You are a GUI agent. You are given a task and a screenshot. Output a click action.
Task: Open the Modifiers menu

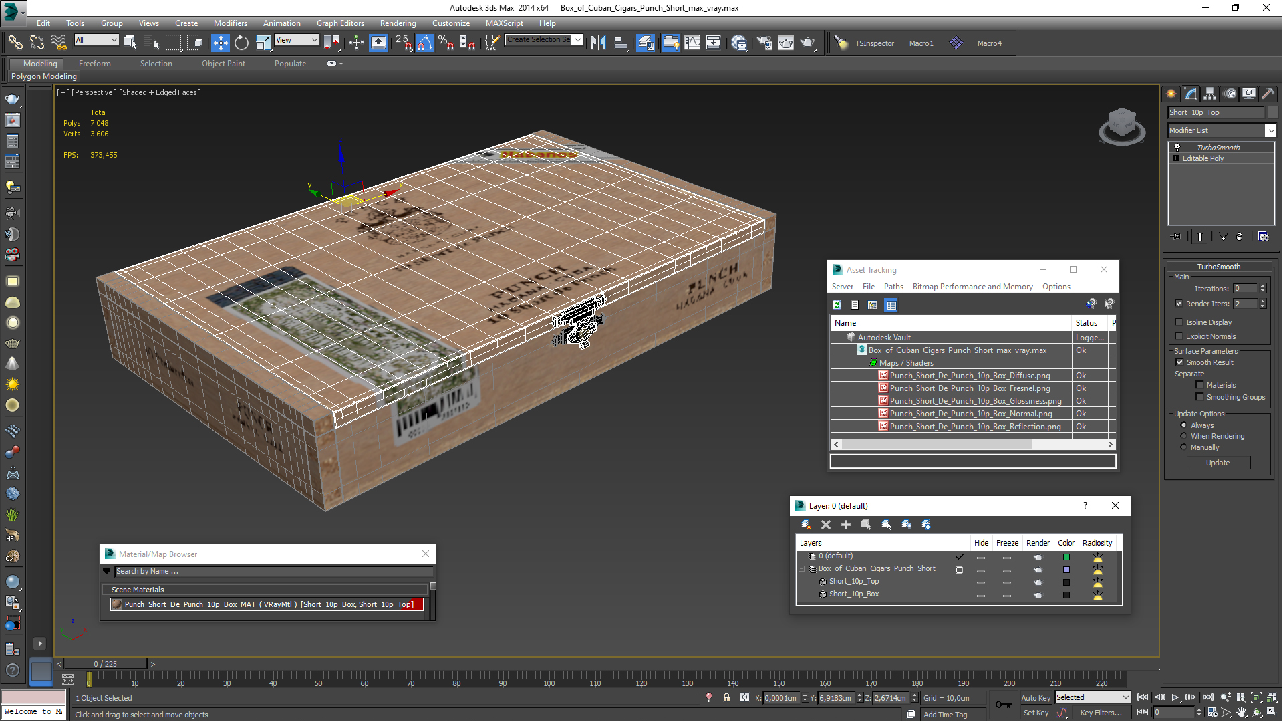(230, 23)
